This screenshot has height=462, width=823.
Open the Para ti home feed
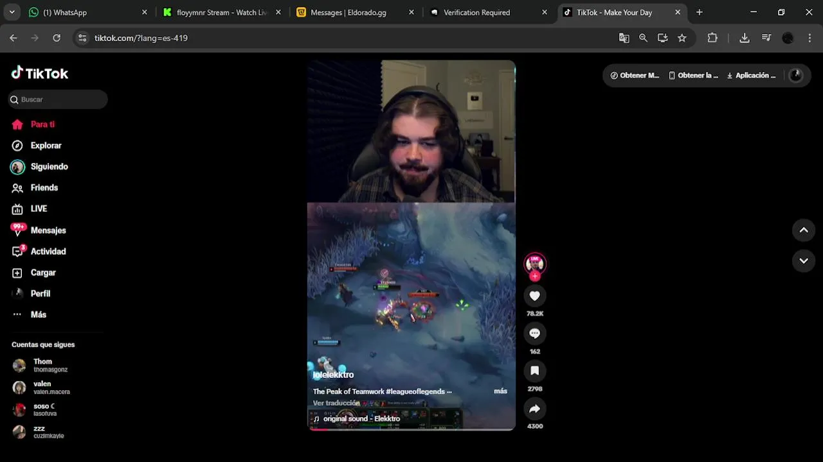(x=42, y=124)
